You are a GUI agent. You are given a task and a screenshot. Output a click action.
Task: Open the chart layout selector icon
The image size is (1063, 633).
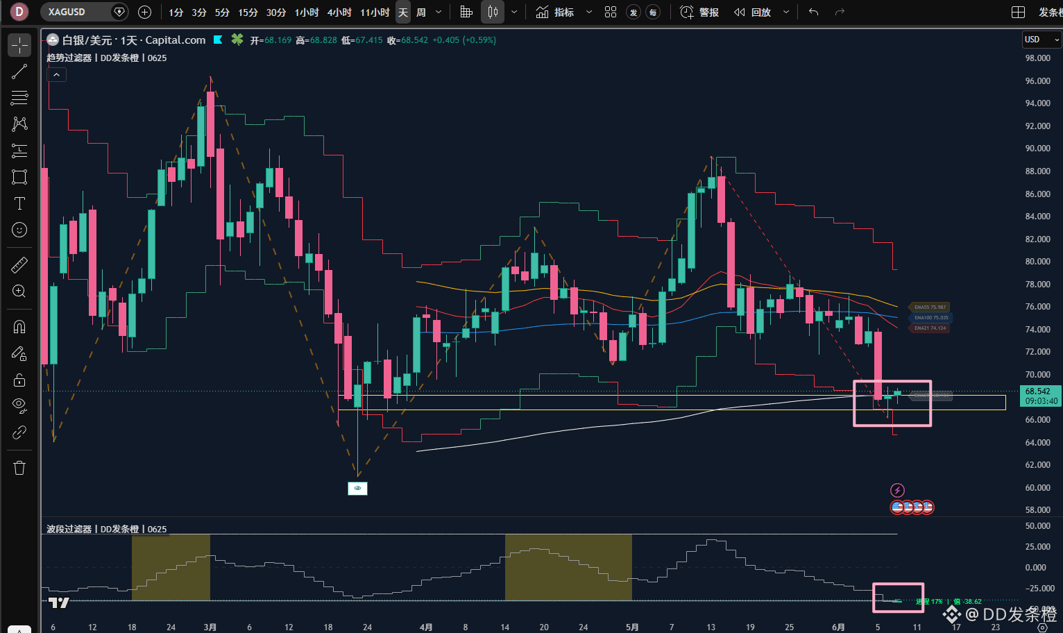tap(1018, 12)
